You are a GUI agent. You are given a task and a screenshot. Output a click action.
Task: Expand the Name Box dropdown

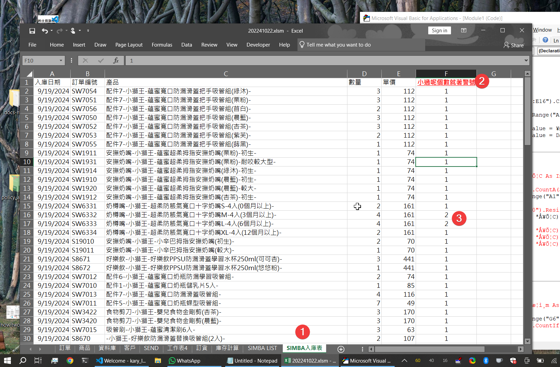61,60
